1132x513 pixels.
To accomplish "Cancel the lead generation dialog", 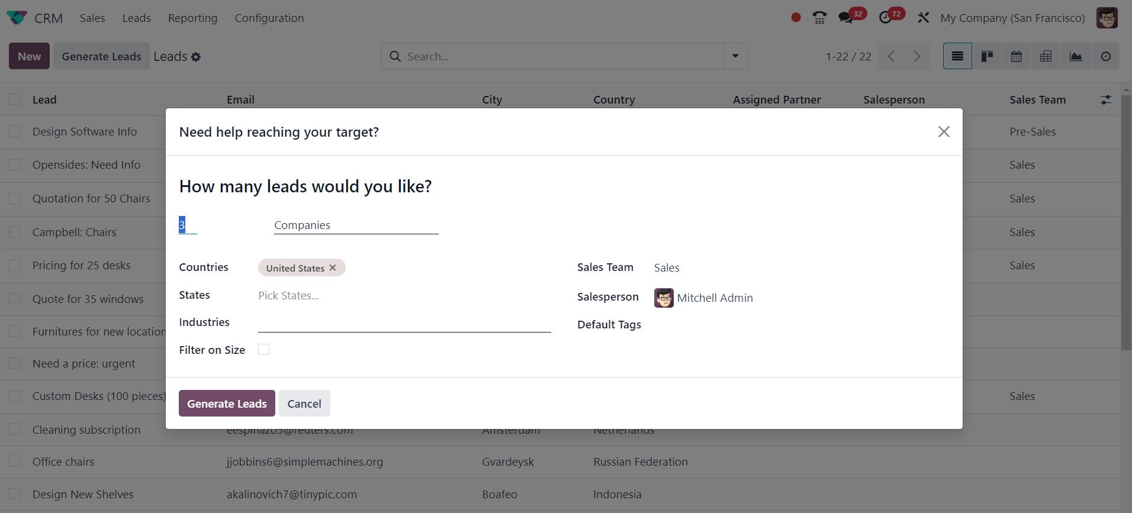I will click(304, 404).
